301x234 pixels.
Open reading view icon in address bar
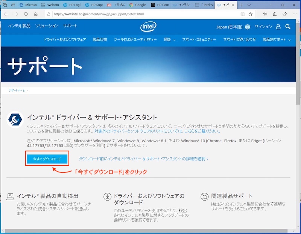242,14
